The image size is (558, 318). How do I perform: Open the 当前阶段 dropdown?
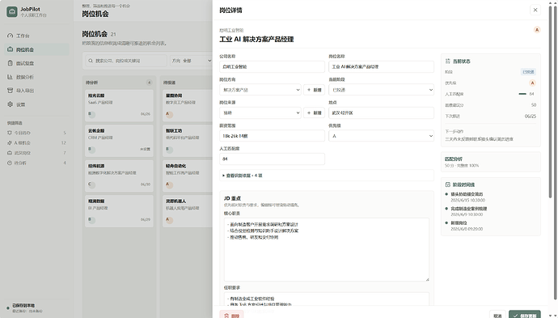coord(381,90)
